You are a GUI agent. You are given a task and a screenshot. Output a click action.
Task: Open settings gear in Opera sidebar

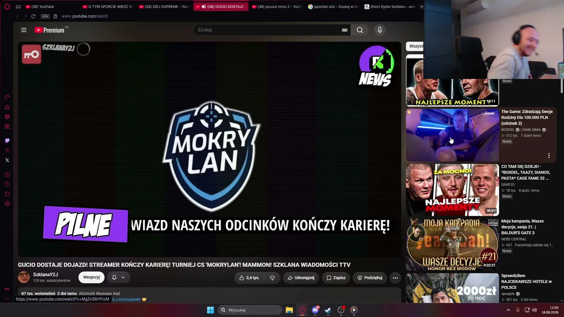7,204
